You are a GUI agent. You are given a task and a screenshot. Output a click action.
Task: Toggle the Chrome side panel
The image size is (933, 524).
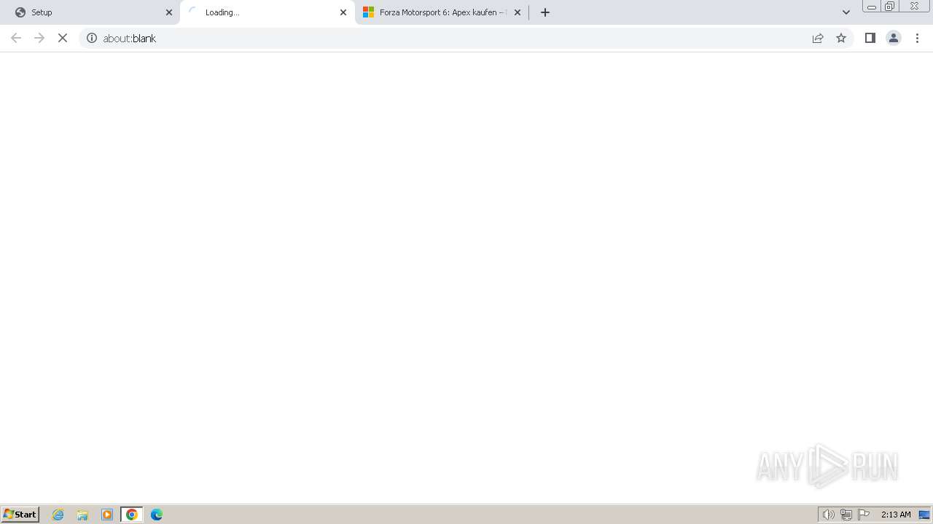pos(870,38)
